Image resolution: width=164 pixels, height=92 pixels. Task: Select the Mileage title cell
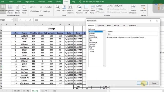[x=51, y=29]
